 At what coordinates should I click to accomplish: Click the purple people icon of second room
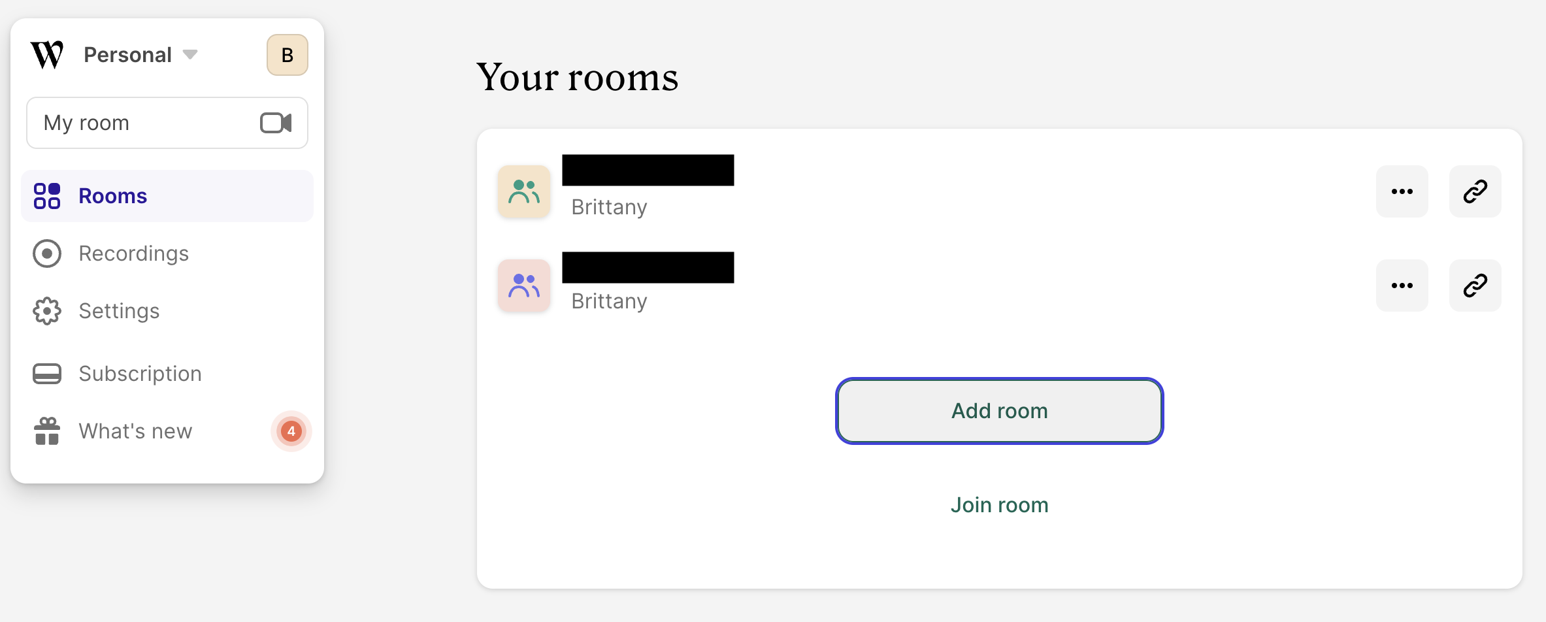[524, 286]
